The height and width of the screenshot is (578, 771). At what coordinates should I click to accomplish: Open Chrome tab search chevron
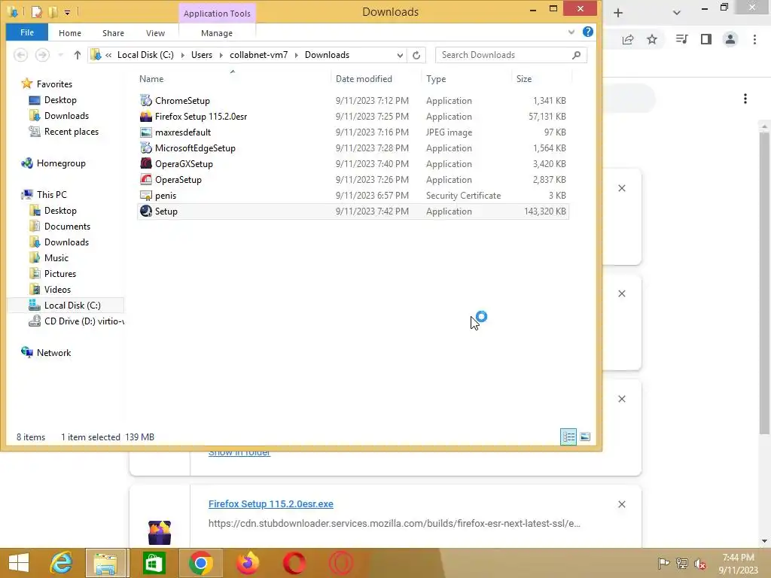pyautogui.click(x=677, y=13)
